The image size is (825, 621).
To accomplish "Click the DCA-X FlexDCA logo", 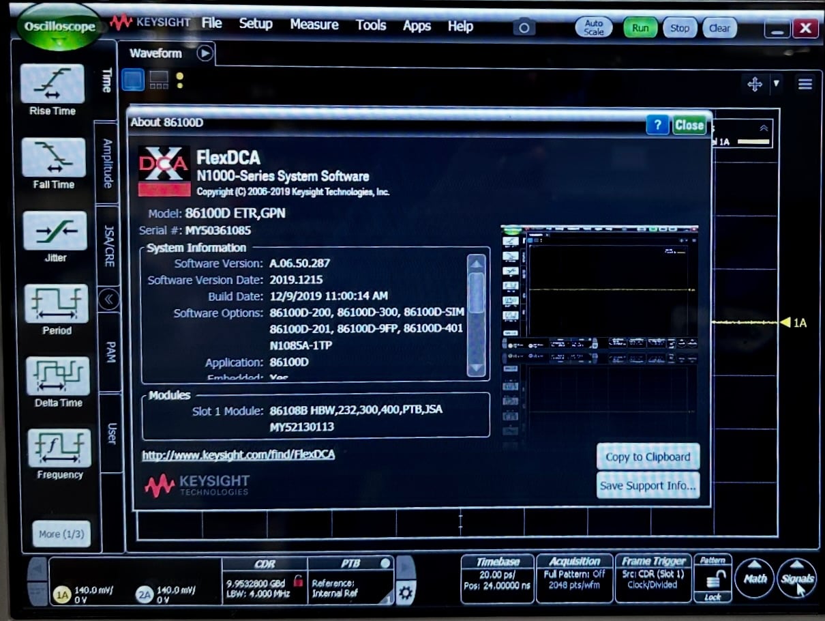I will 164,171.
